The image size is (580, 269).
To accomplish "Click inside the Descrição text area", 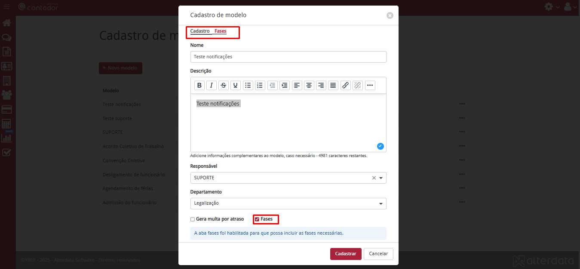I will pos(288,122).
